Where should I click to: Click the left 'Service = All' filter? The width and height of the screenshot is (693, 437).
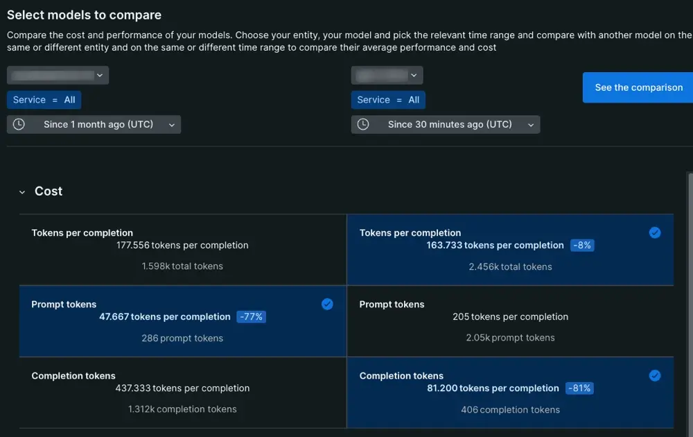pyautogui.click(x=44, y=100)
